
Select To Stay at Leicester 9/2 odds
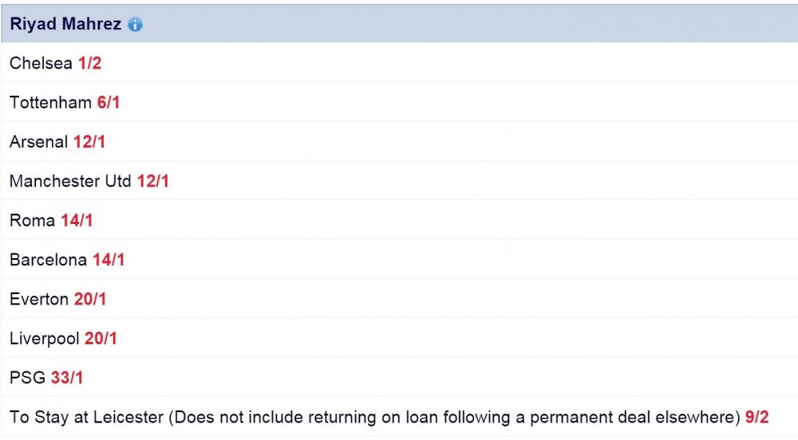(757, 417)
